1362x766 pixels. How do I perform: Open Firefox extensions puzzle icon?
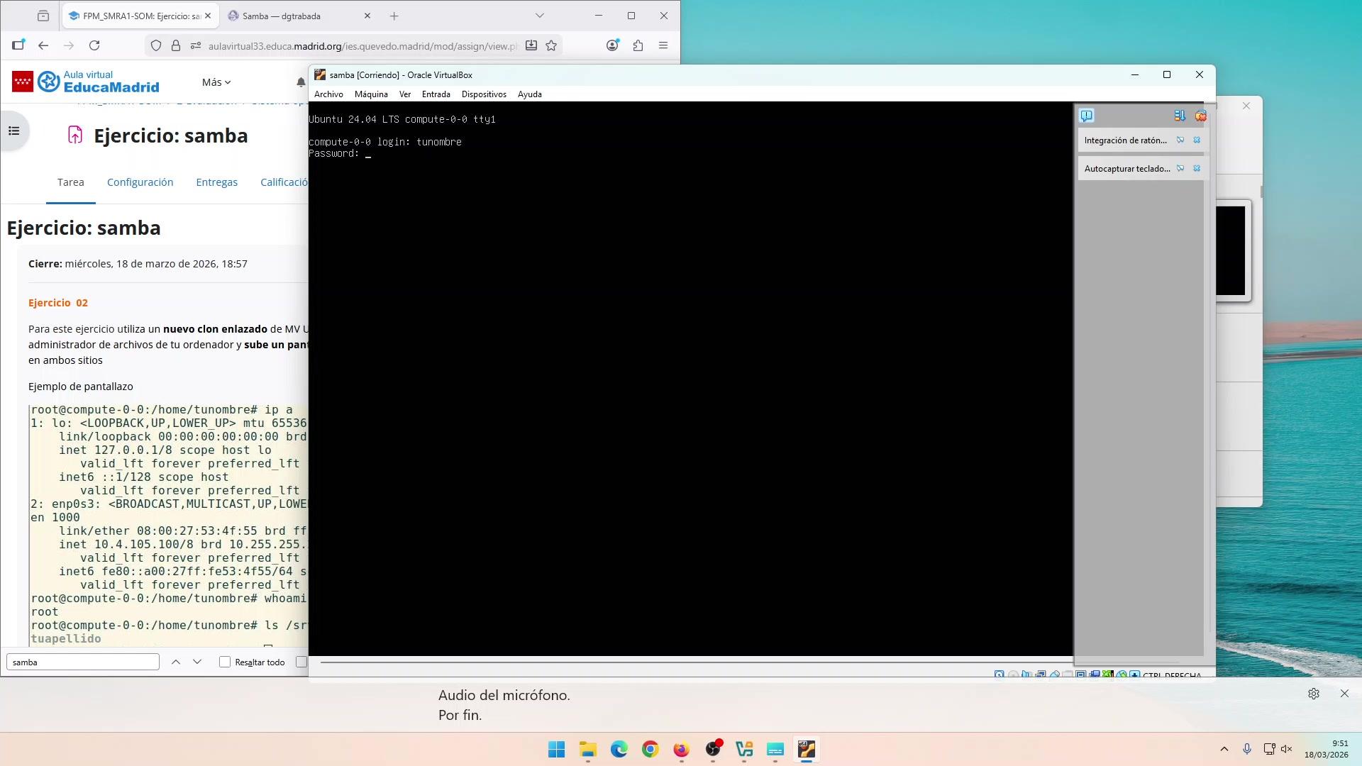[638, 45]
